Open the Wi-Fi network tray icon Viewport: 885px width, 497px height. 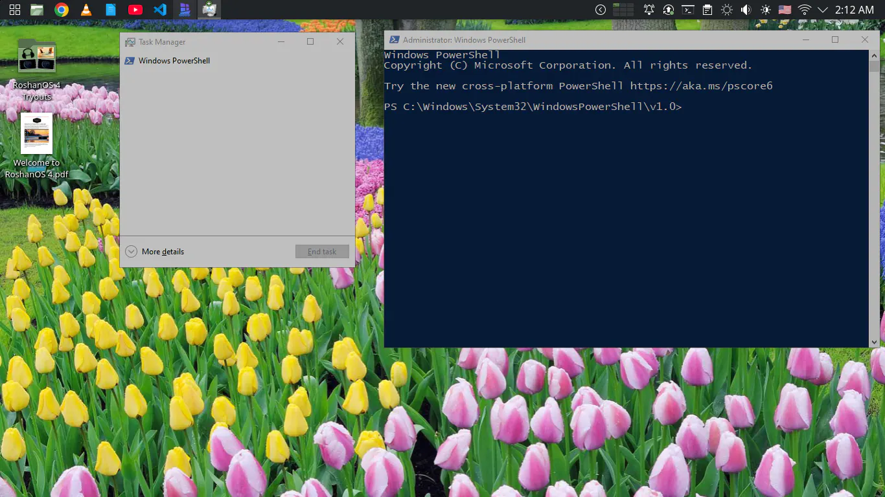(805, 10)
